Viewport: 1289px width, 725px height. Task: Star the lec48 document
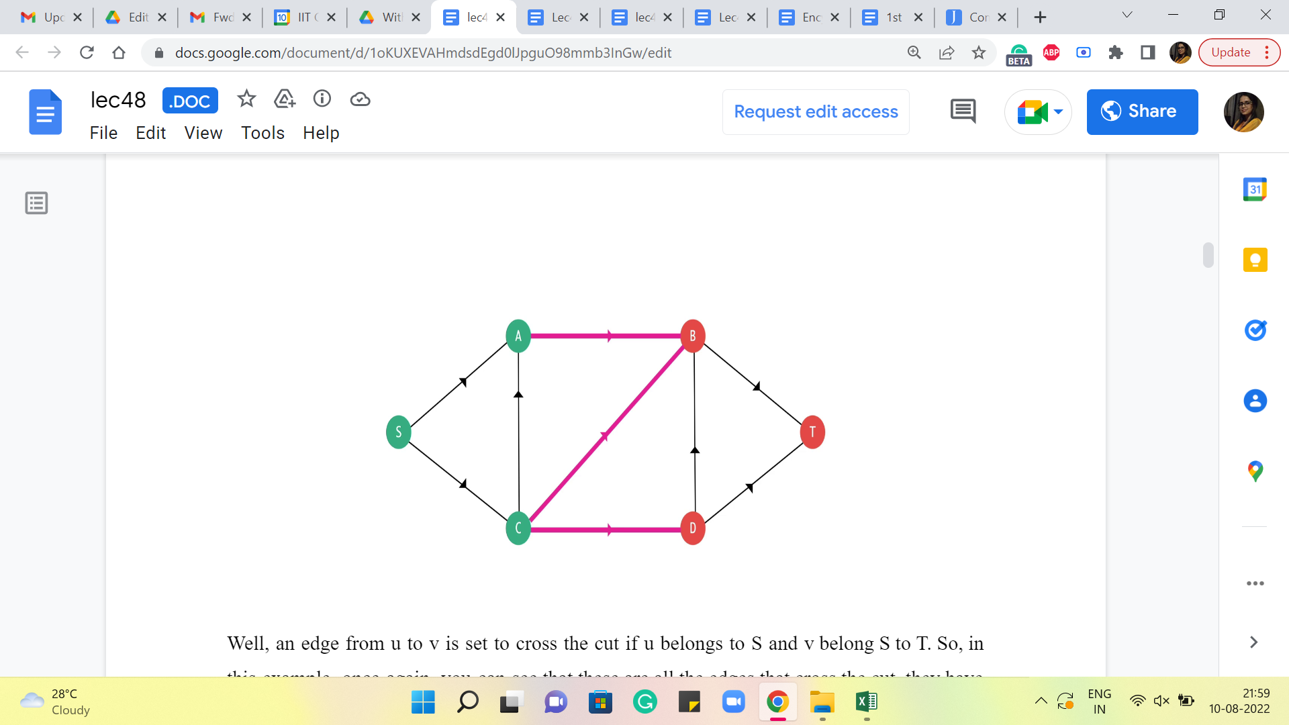point(246,99)
